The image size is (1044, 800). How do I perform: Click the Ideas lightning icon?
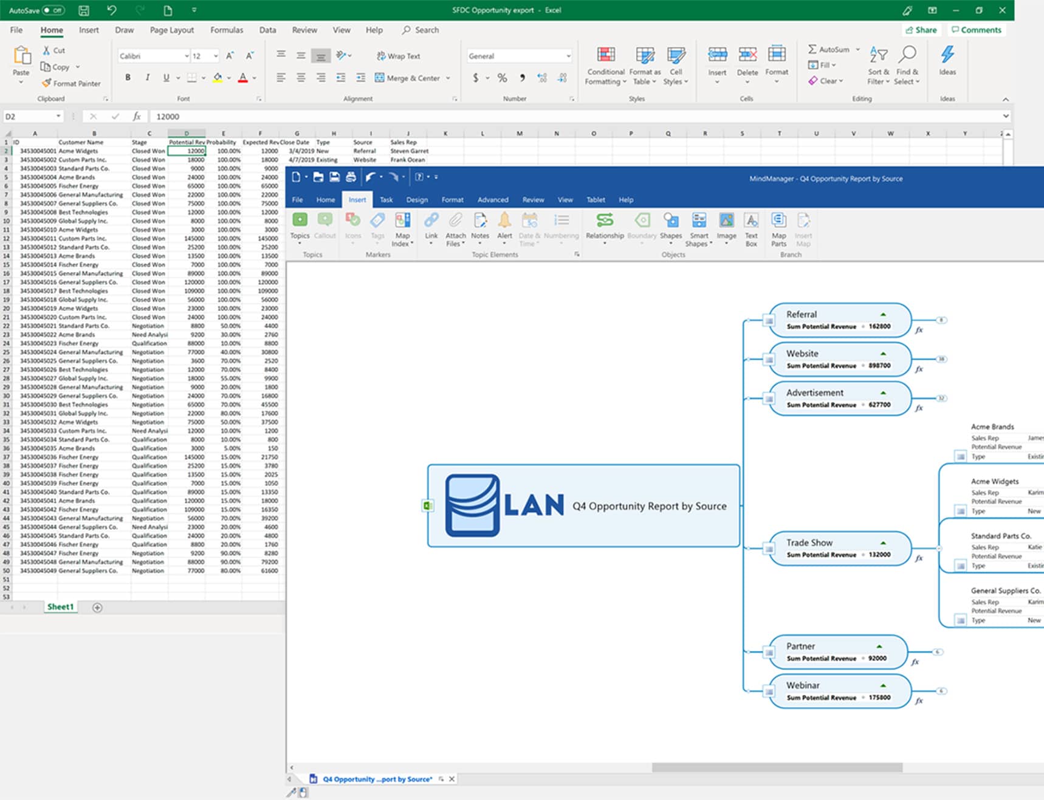[x=947, y=54]
